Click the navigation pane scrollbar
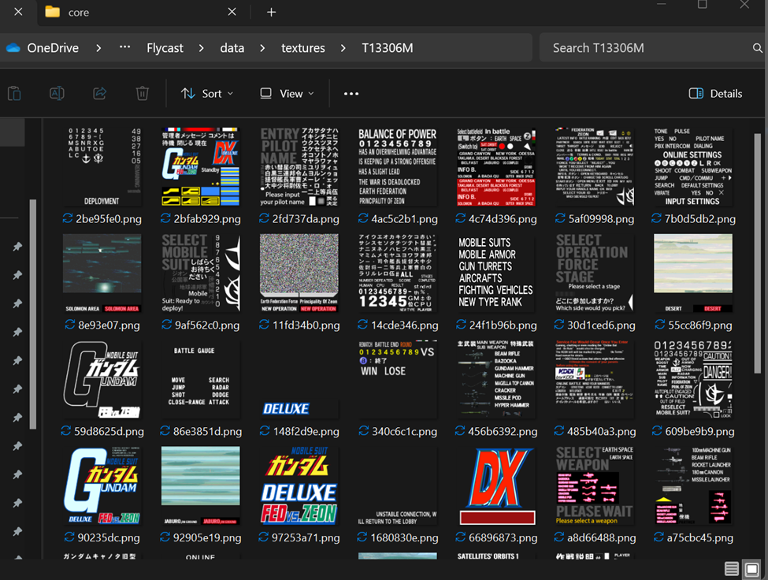Viewport: 768px width, 580px height. click(x=33, y=314)
